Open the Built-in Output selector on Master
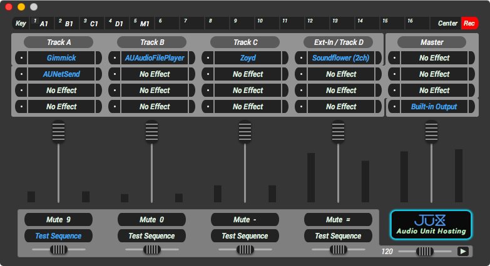Screen dimensions: 490x266 (434, 107)
